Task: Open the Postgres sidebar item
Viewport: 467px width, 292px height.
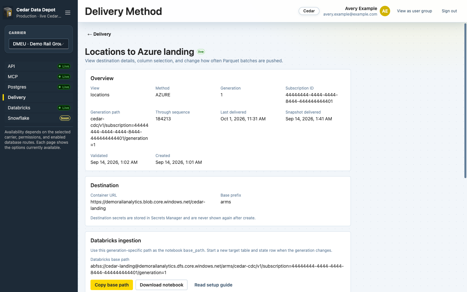Action: [x=39, y=87]
